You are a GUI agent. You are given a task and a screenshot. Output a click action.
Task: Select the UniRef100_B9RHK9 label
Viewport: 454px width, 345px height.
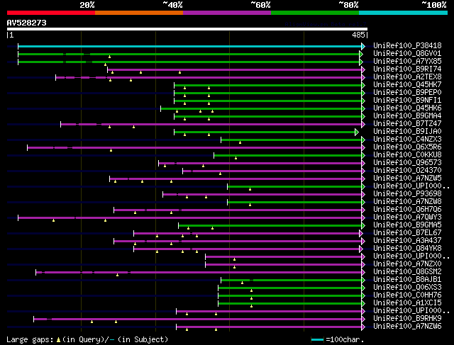(x=407, y=319)
